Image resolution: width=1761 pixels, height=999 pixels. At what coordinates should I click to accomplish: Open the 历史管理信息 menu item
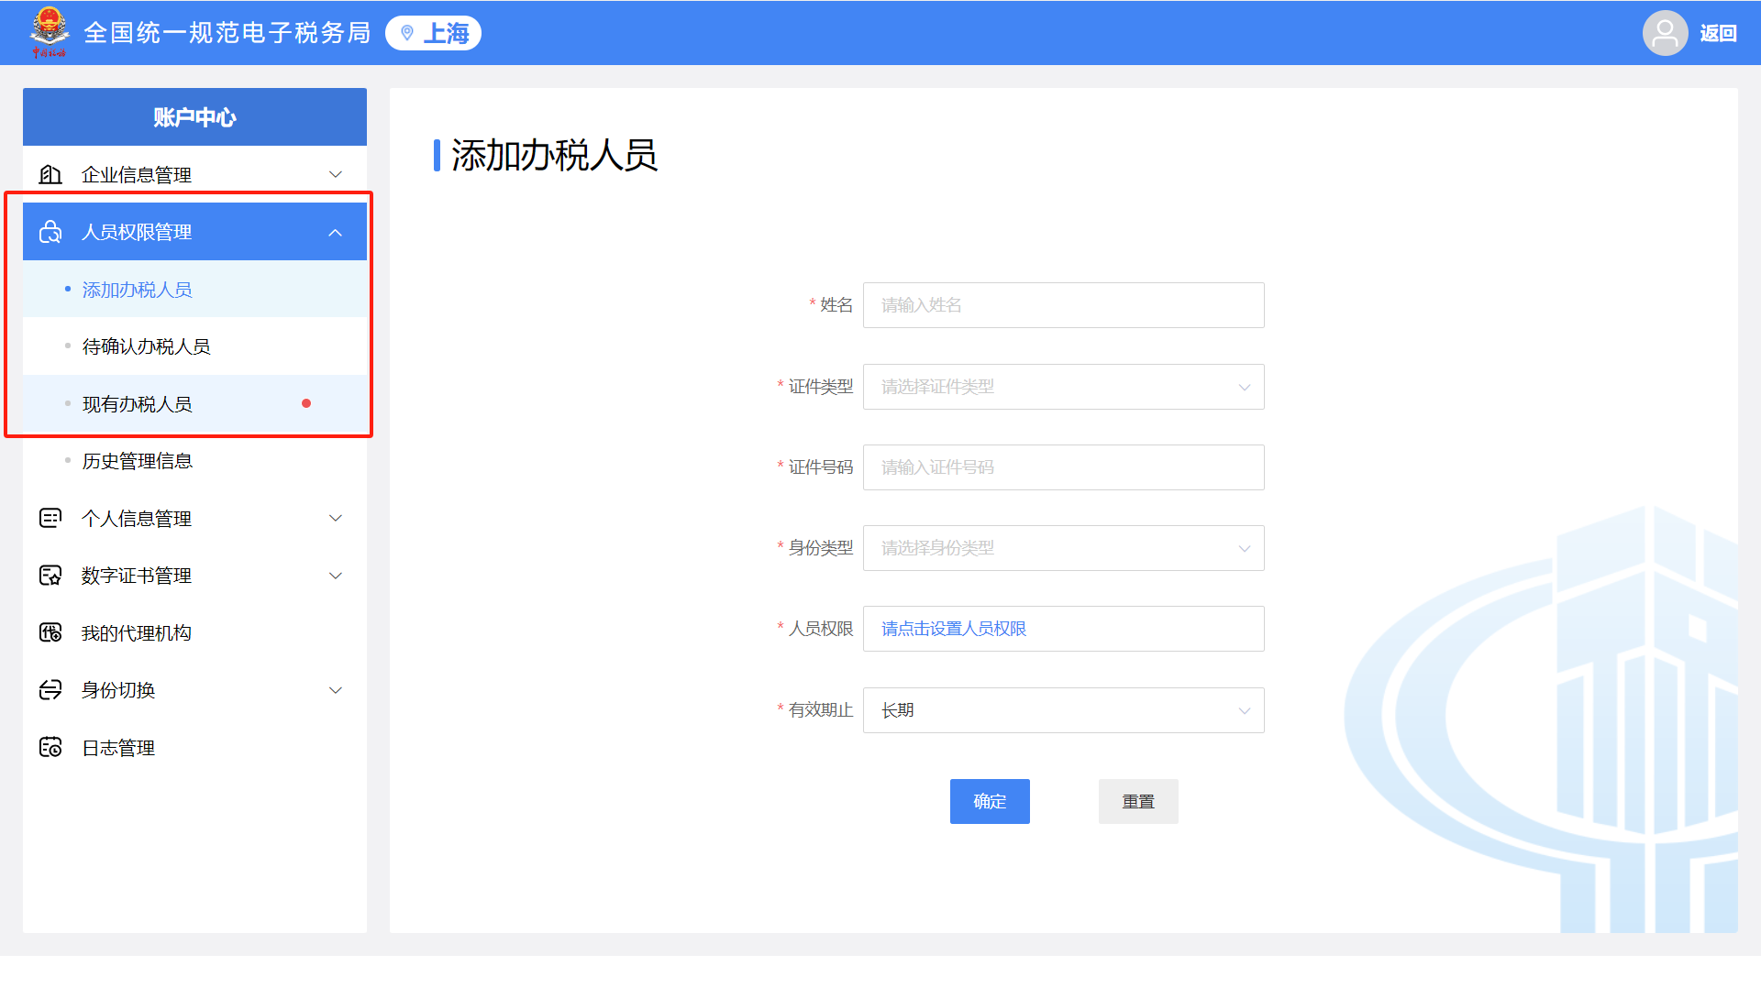136,461
